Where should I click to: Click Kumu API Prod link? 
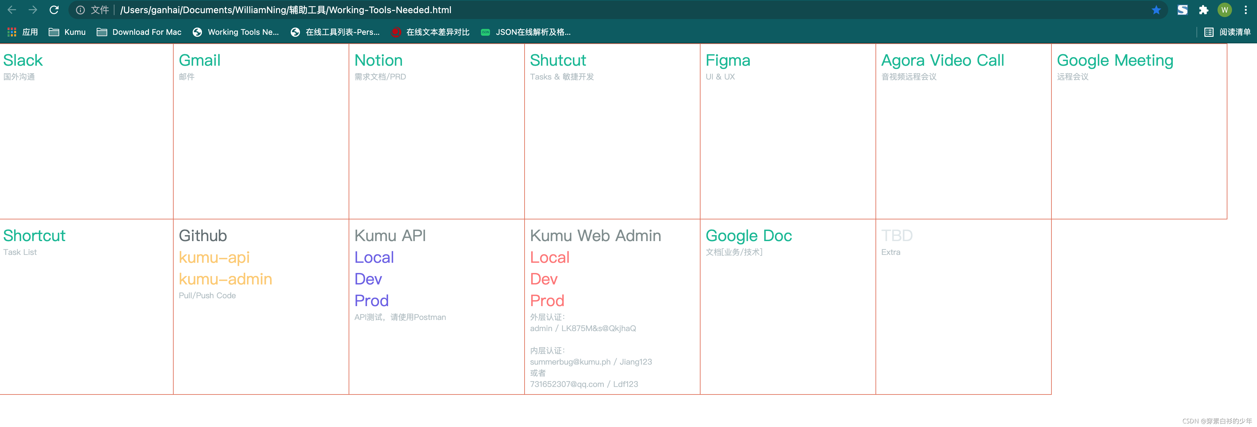click(x=371, y=301)
